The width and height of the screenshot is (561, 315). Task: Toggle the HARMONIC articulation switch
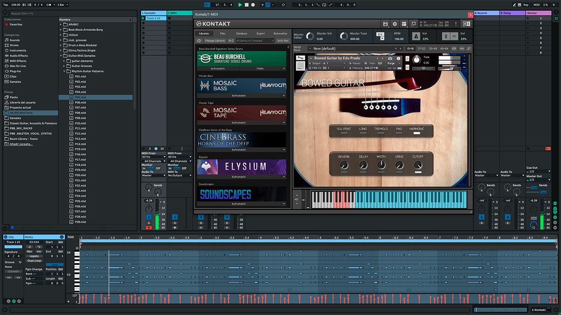point(417,133)
